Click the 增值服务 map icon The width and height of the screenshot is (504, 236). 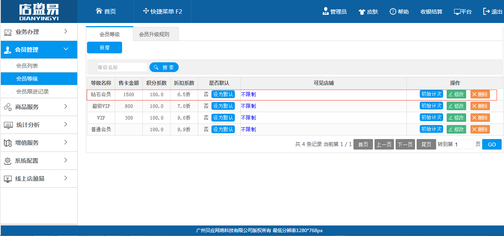click(8, 143)
